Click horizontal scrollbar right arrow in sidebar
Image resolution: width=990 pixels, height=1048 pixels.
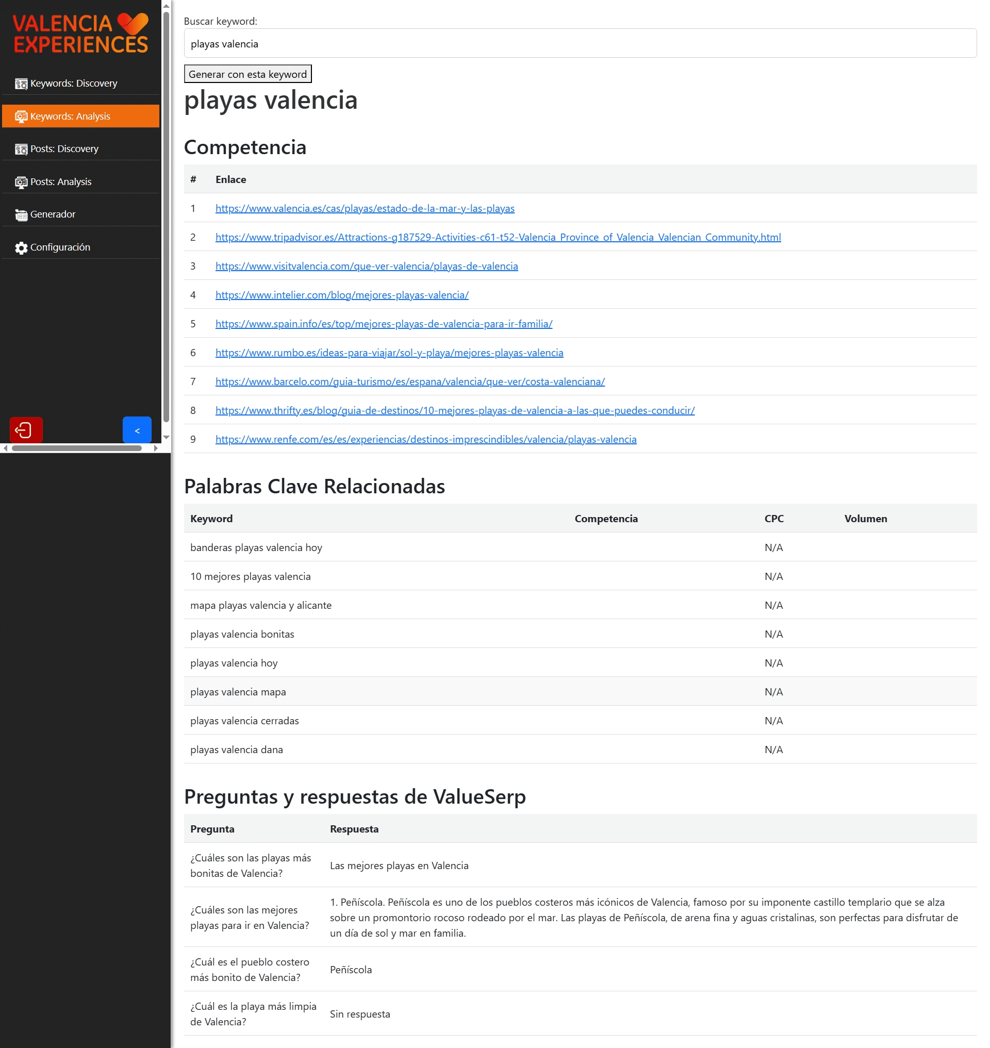tap(156, 448)
